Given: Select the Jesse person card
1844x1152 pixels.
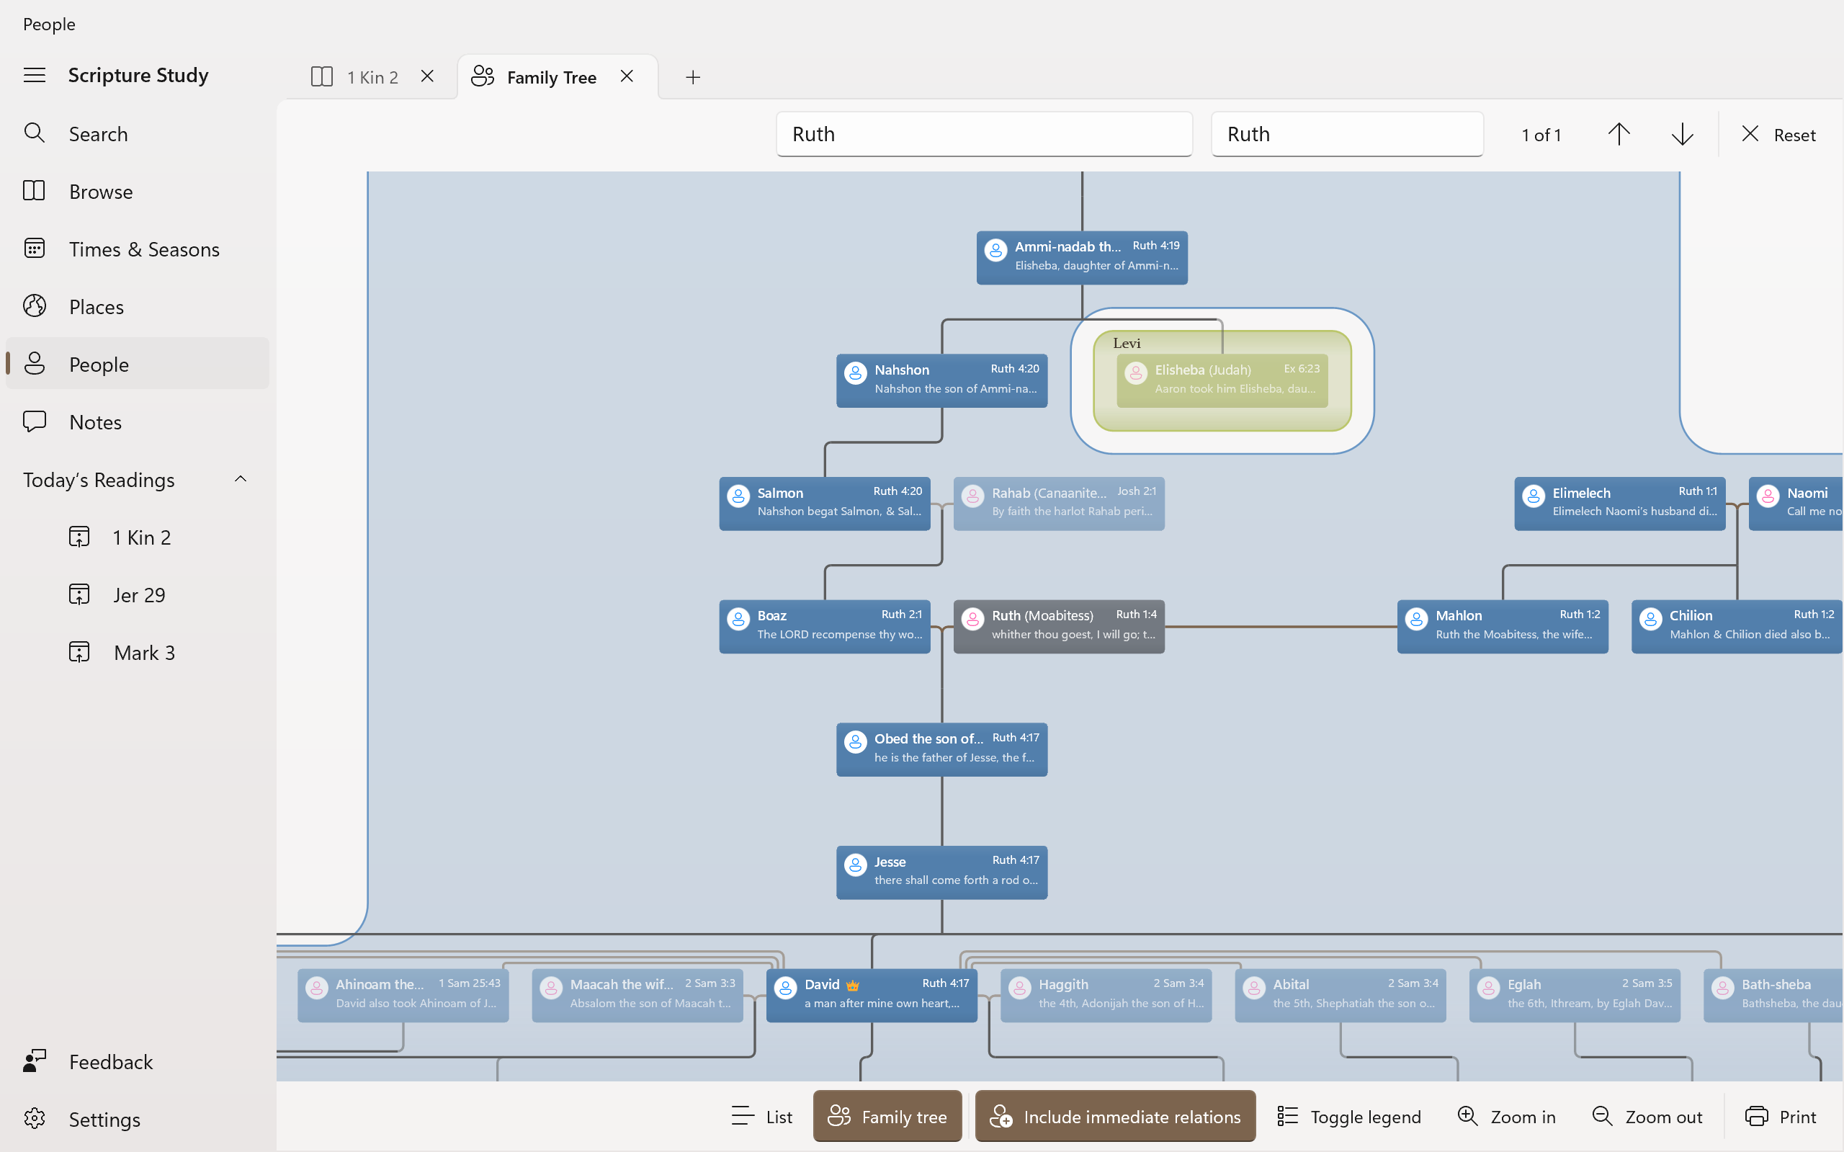Looking at the screenshot, I should pos(941,872).
